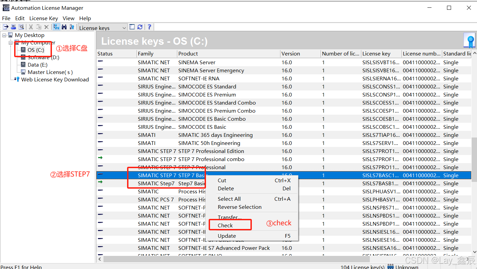Select Master License( s ) in tree
This screenshot has height=269, width=477.
(x=50, y=72)
